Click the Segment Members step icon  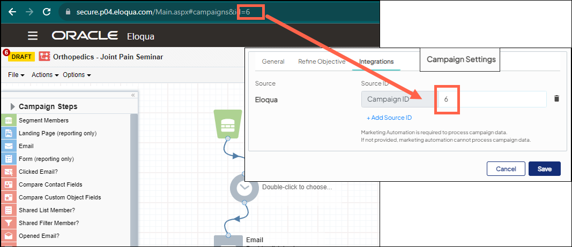click(9, 120)
